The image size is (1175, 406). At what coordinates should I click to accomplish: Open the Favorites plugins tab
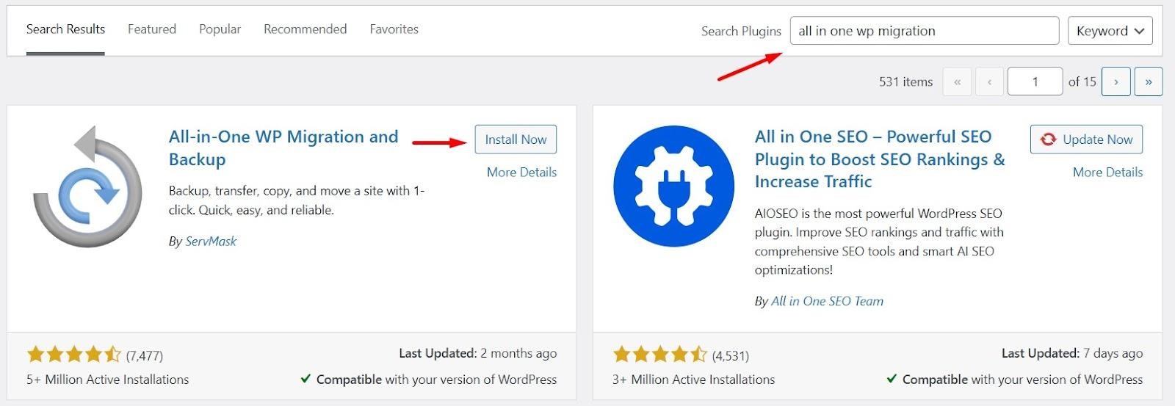click(394, 29)
